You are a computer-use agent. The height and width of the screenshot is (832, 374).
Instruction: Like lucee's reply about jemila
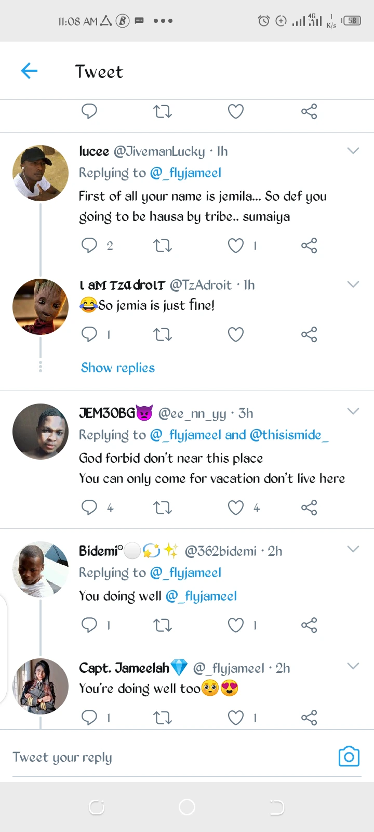(236, 245)
